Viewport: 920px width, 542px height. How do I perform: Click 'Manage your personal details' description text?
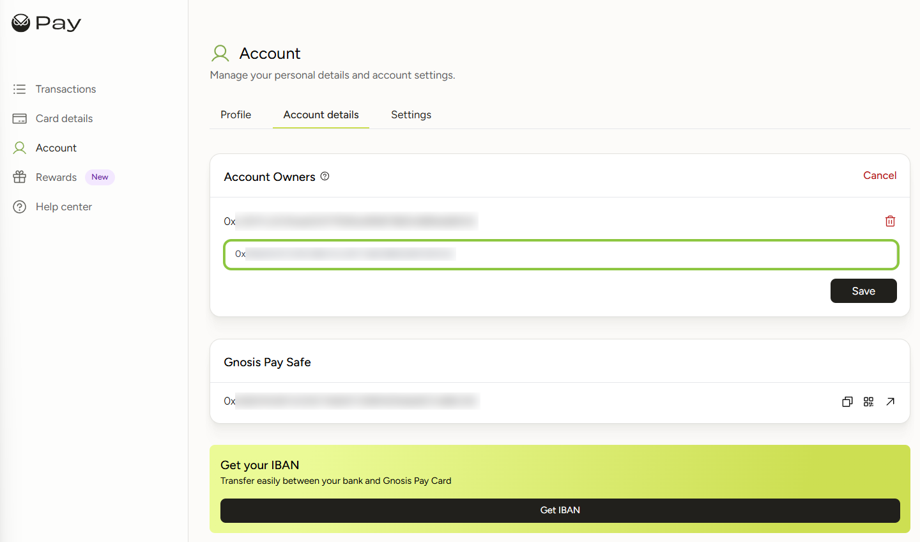pos(332,75)
